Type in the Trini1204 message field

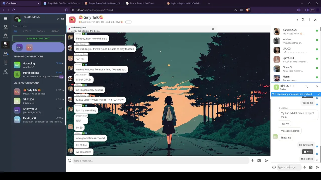click(x=289, y=167)
